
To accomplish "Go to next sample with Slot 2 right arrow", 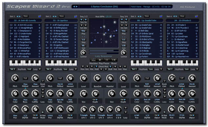I will tap(56, 16).
